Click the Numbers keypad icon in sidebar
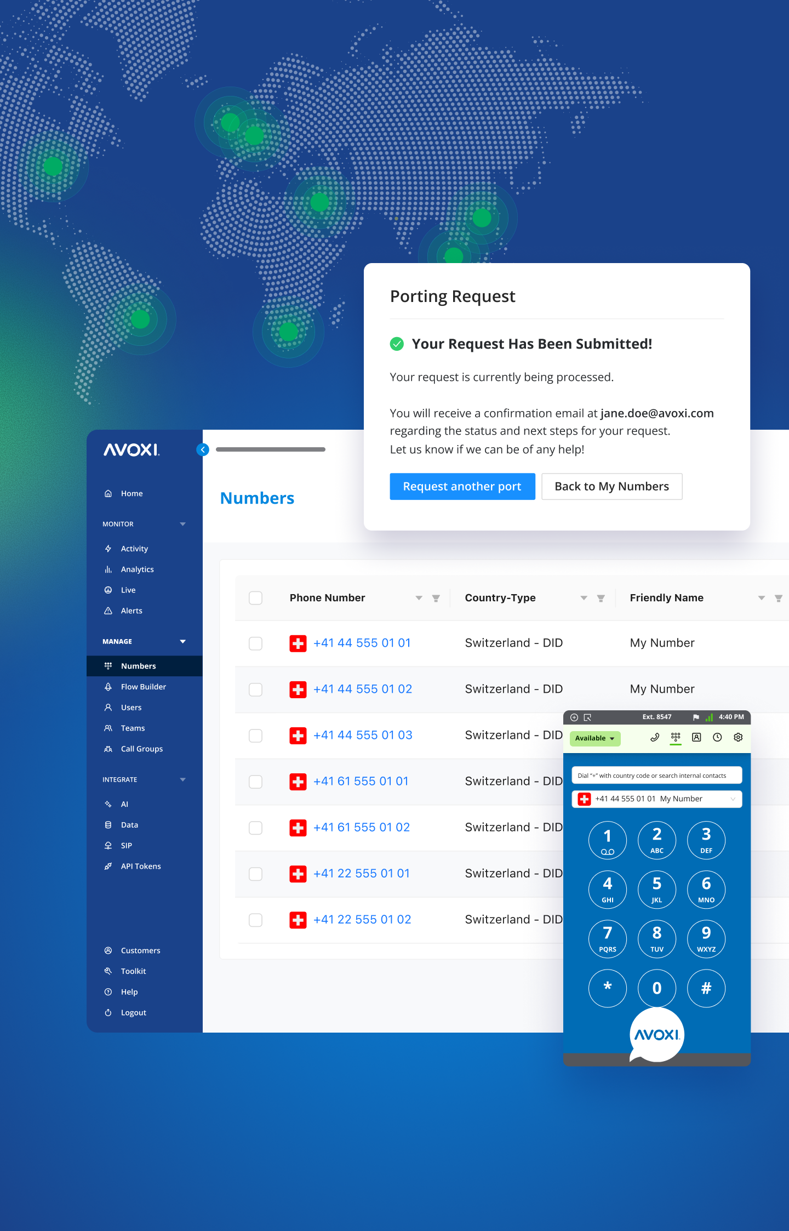The image size is (789, 1231). click(x=108, y=666)
